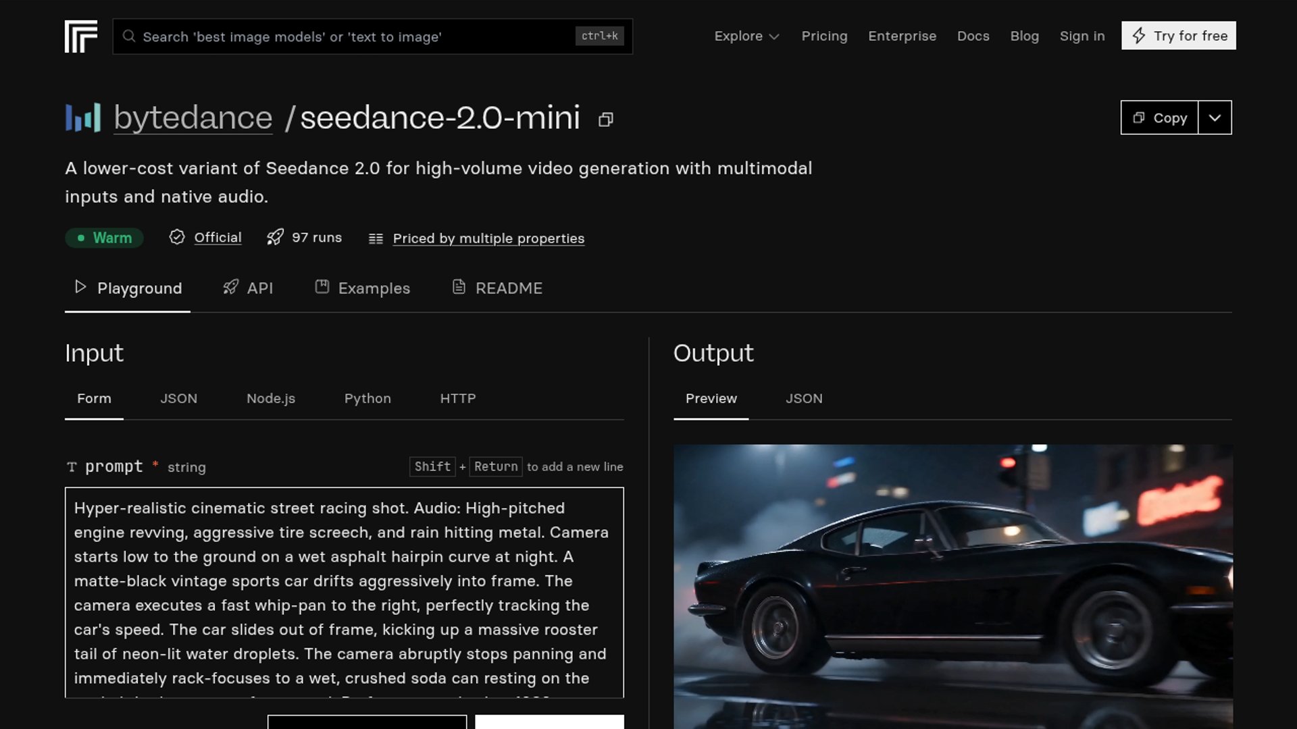Expand the Copy button dropdown arrow
This screenshot has width=1297, height=729.
click(x=1215, y=117)
